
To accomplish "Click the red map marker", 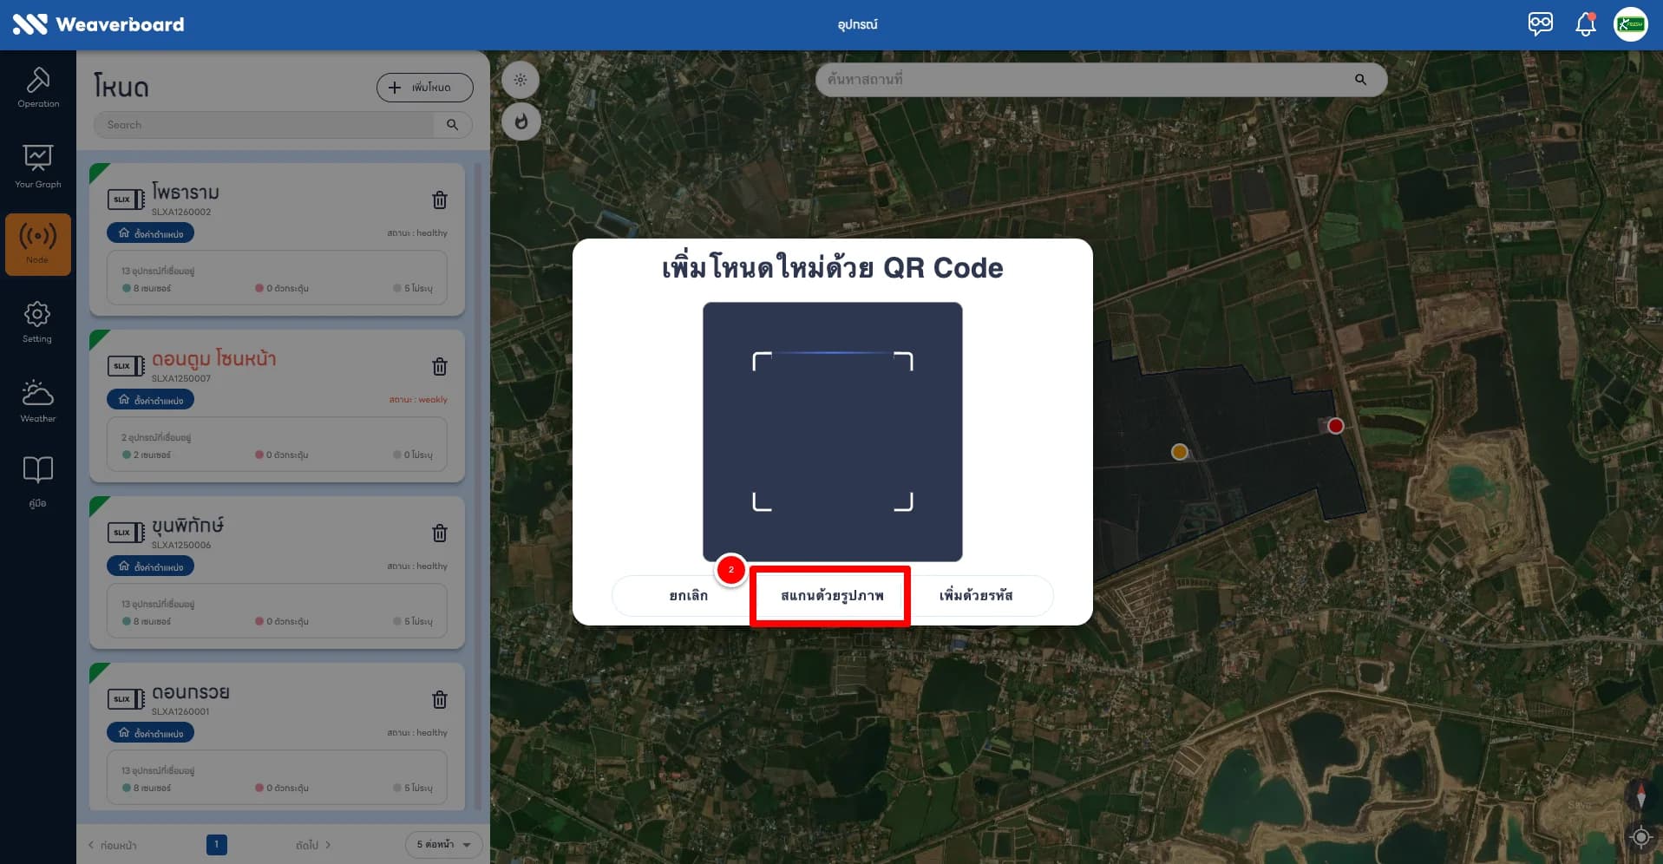I will (x=1336, y=426).
